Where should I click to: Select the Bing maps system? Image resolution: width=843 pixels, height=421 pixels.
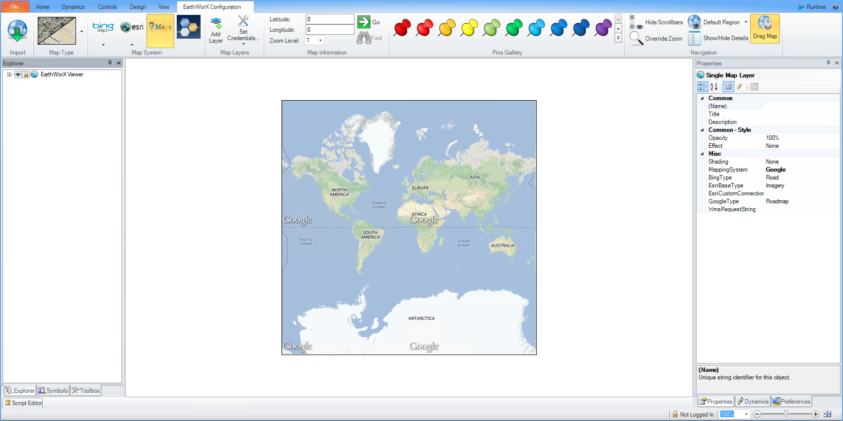pyautogui.click(x=103, y=27)
